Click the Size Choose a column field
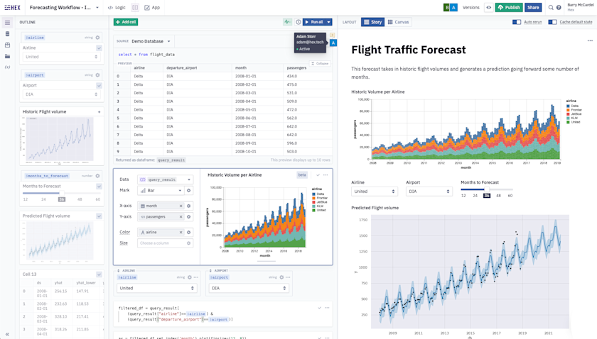Viewport: 597px width, 339px height. coord(165,243)
